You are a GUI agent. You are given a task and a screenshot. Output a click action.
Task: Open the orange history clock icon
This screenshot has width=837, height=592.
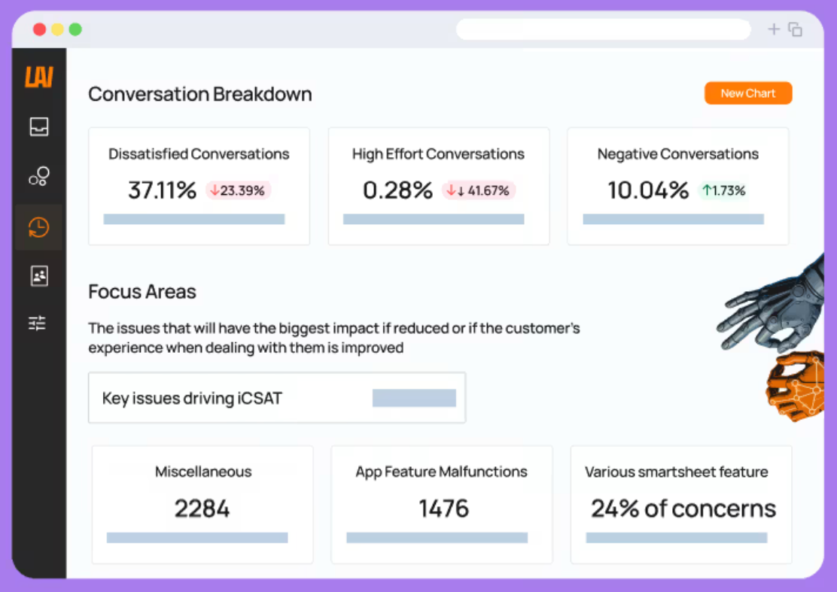click(x=39, y=227)
